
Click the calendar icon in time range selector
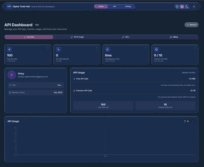coord(185,121)
